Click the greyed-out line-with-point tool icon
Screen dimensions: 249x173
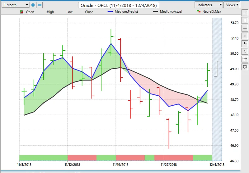(x=245, y=36)
